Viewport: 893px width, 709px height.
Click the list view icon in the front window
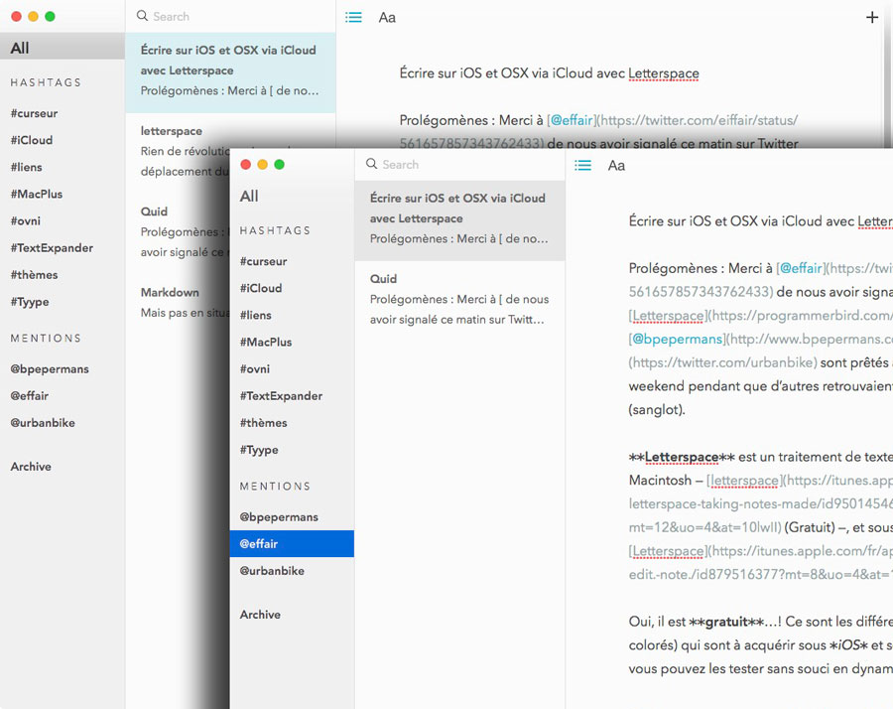click(x=582, y=165)
